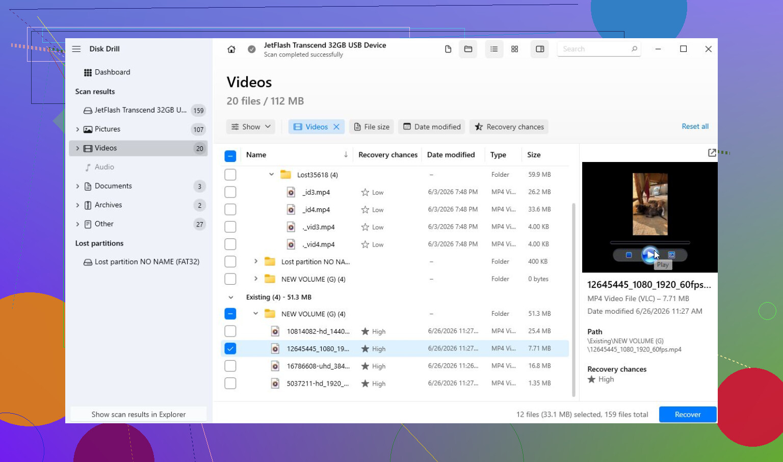Select Lost partition NO NAME (FAT32)
This screenshot has height=462, width=783.
click(x=139, y=262)
